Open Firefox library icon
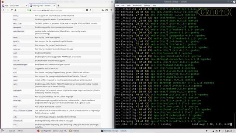The width and height of the screenshot is (236, 133). [103, 10]
